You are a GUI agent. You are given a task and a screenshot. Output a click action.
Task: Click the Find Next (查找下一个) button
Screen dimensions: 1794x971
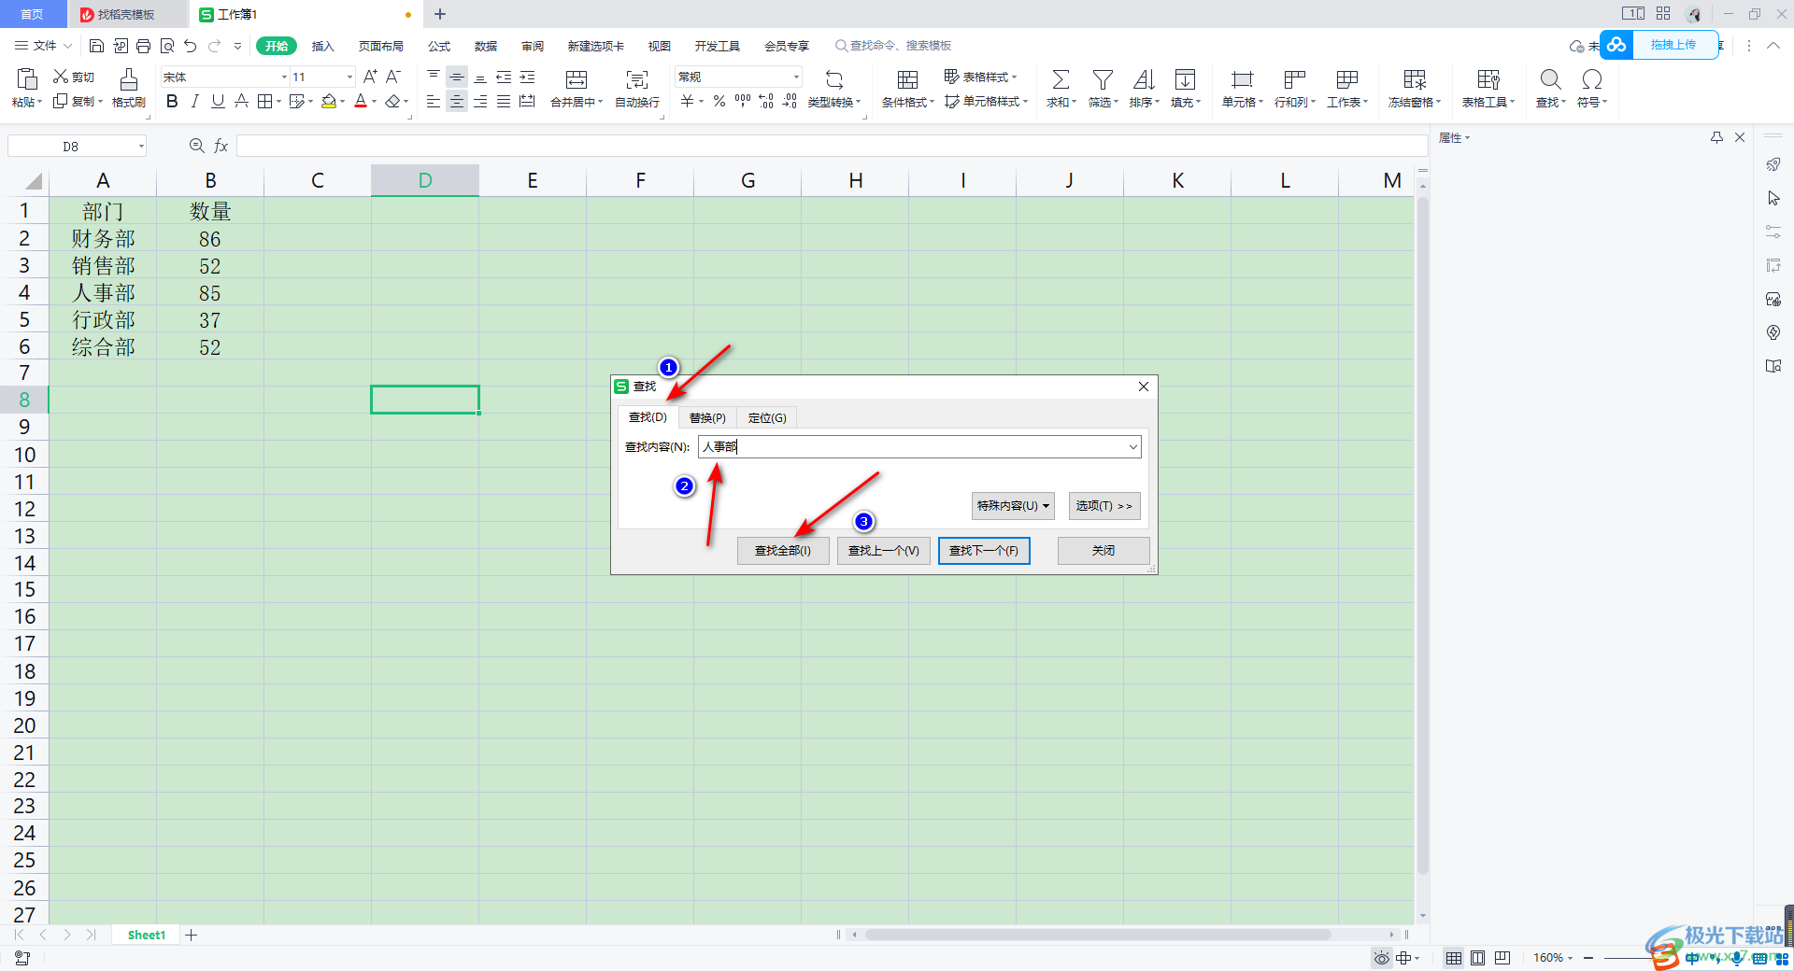[x=984, y=551]
